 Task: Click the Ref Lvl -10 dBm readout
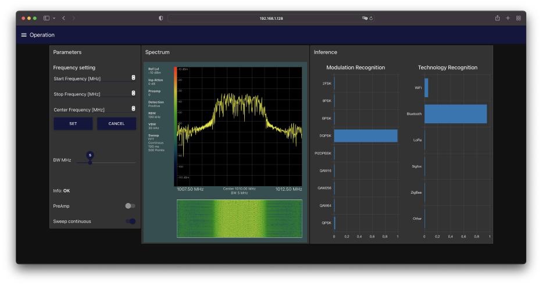[x=154, y=71]
